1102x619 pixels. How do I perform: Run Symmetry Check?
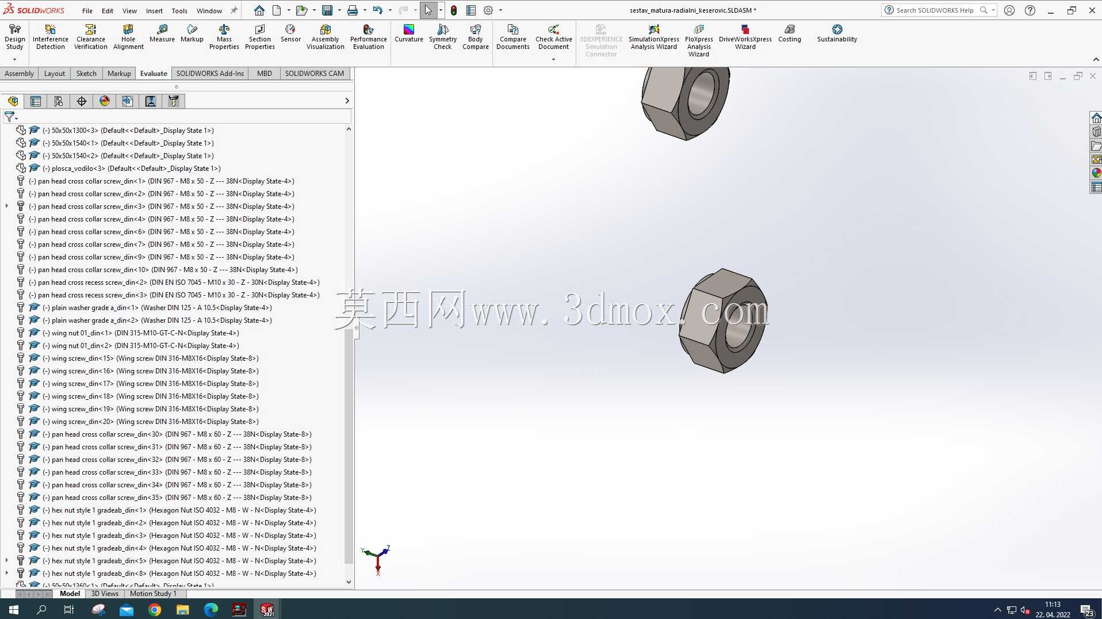pos(443,37)
